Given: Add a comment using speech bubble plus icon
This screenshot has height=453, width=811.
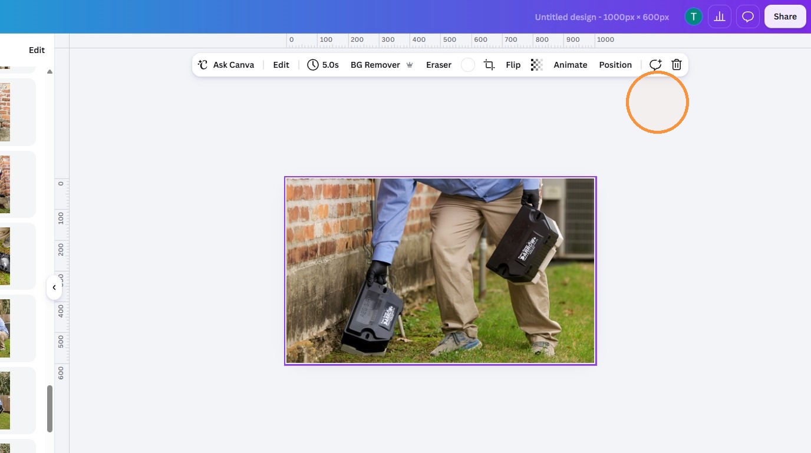Looking at the screenshot, I should pos(655,65).
